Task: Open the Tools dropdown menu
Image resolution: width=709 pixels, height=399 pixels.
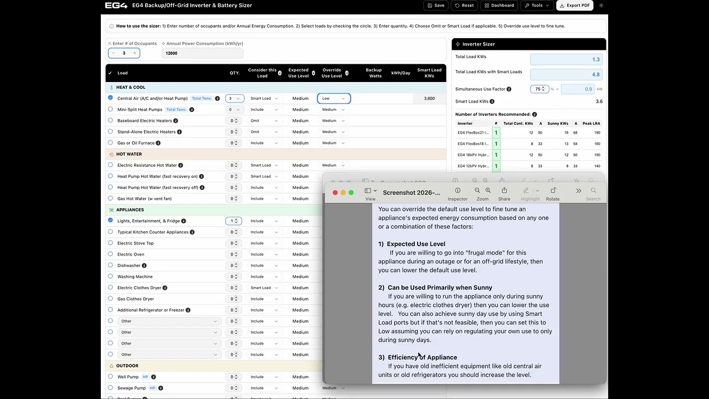Action: click(x=537, y=6)
